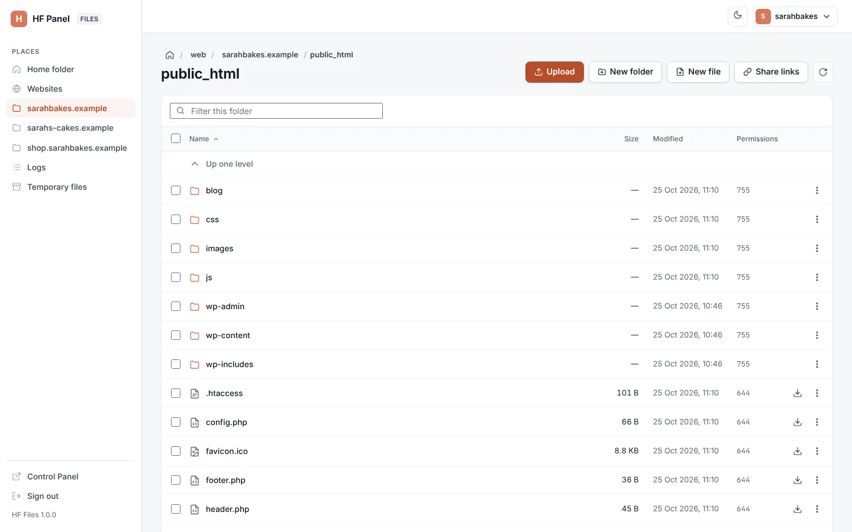Select sarahs-cakes.example in Places
This screenshot has height=532, width=852.
[x=70, y=128]
